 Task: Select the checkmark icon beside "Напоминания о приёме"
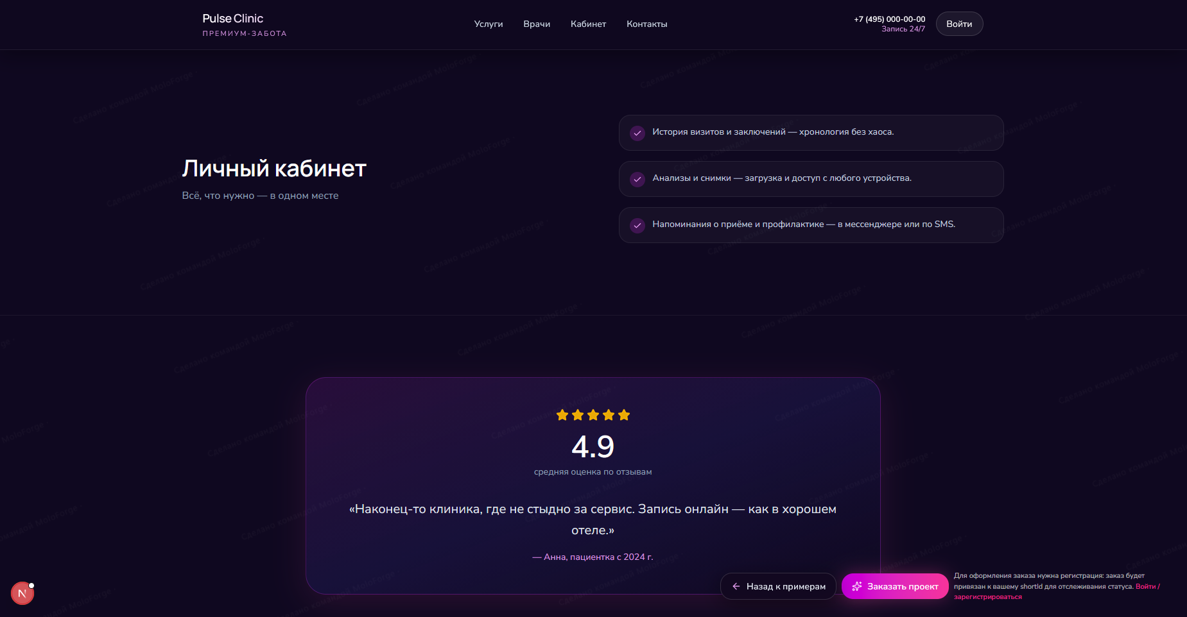[x=637, y=225]
